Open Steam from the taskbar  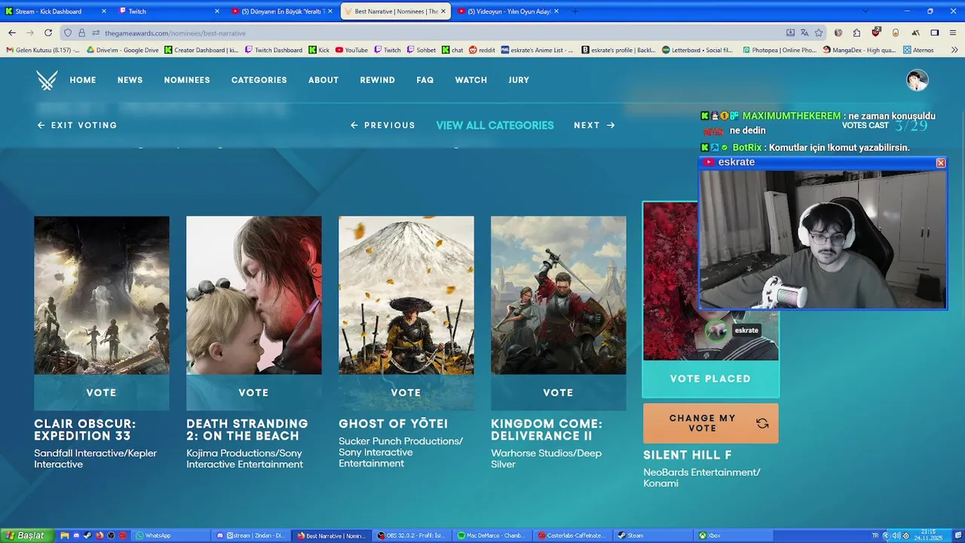[654, 535]
